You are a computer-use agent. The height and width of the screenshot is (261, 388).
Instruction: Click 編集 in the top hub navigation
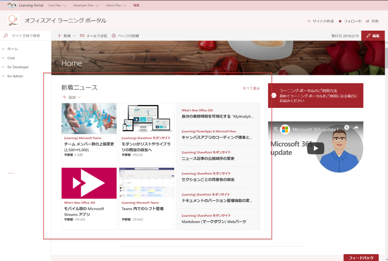tap(136, 5)
